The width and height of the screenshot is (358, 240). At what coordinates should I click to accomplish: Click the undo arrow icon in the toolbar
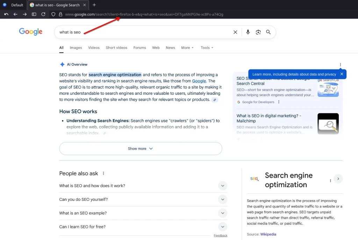tap(6, 14)
